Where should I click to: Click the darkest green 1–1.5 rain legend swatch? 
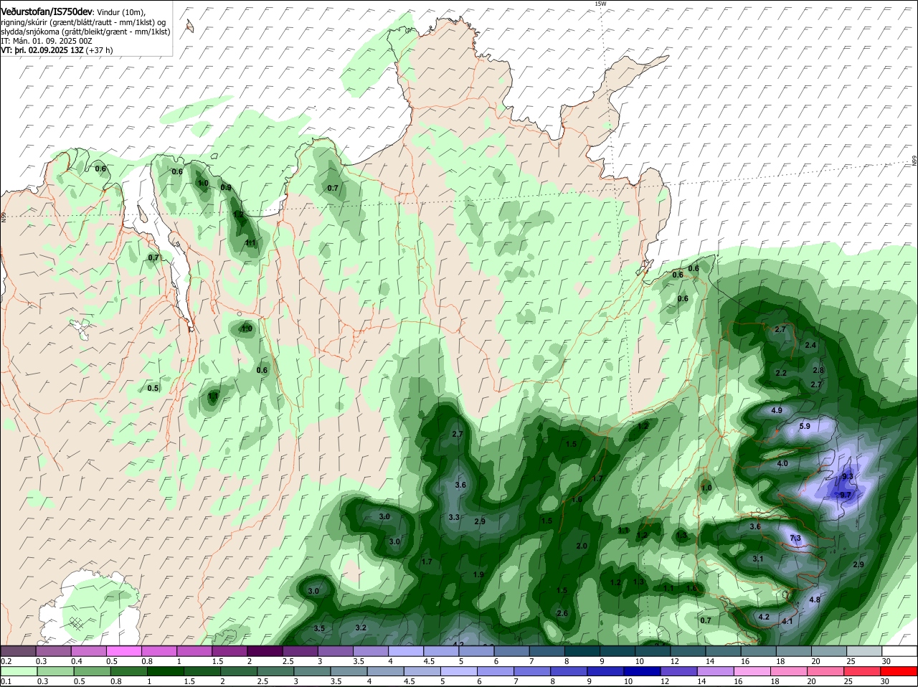(x=164, y=671)
